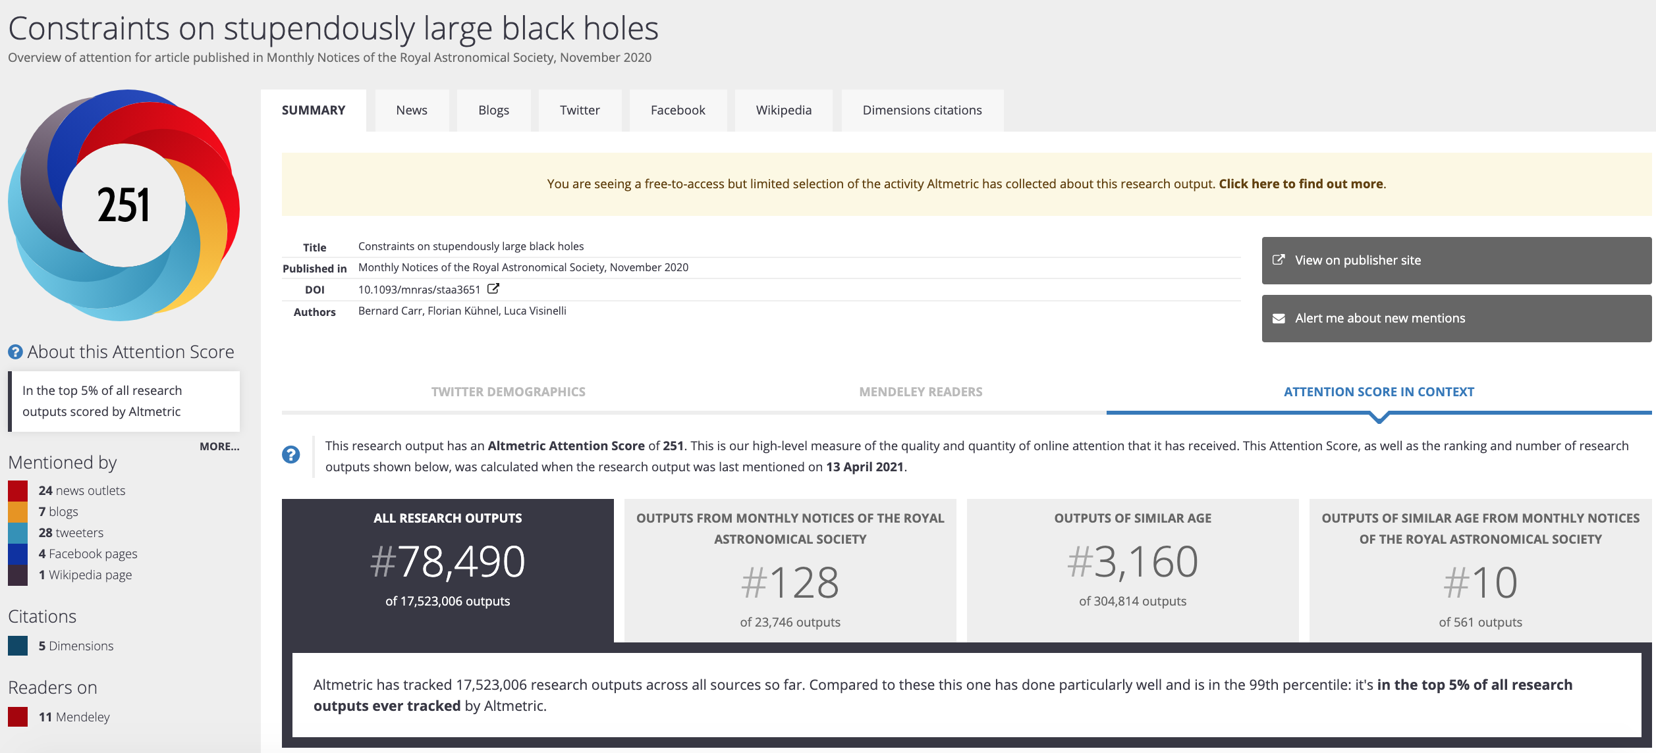1656x753 pixels.
Task: Click the question mark beside About this Attention Score
Action: click(x=14, y=351)
